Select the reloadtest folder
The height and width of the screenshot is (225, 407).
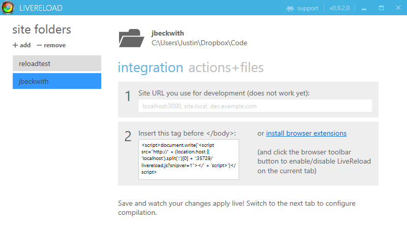click(x=57, y=63)
